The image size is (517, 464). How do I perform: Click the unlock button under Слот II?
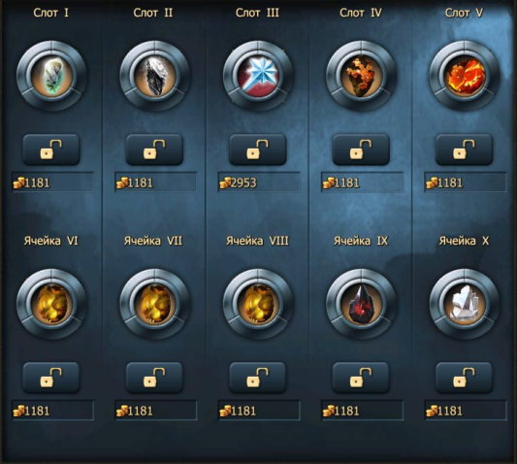click(154, 149)
